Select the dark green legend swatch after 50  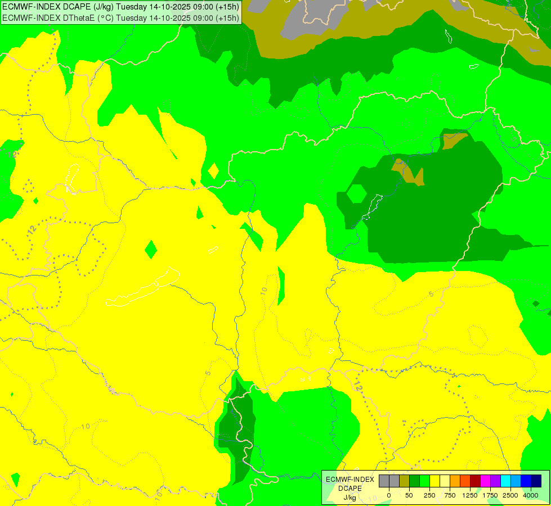pos(414,481)
